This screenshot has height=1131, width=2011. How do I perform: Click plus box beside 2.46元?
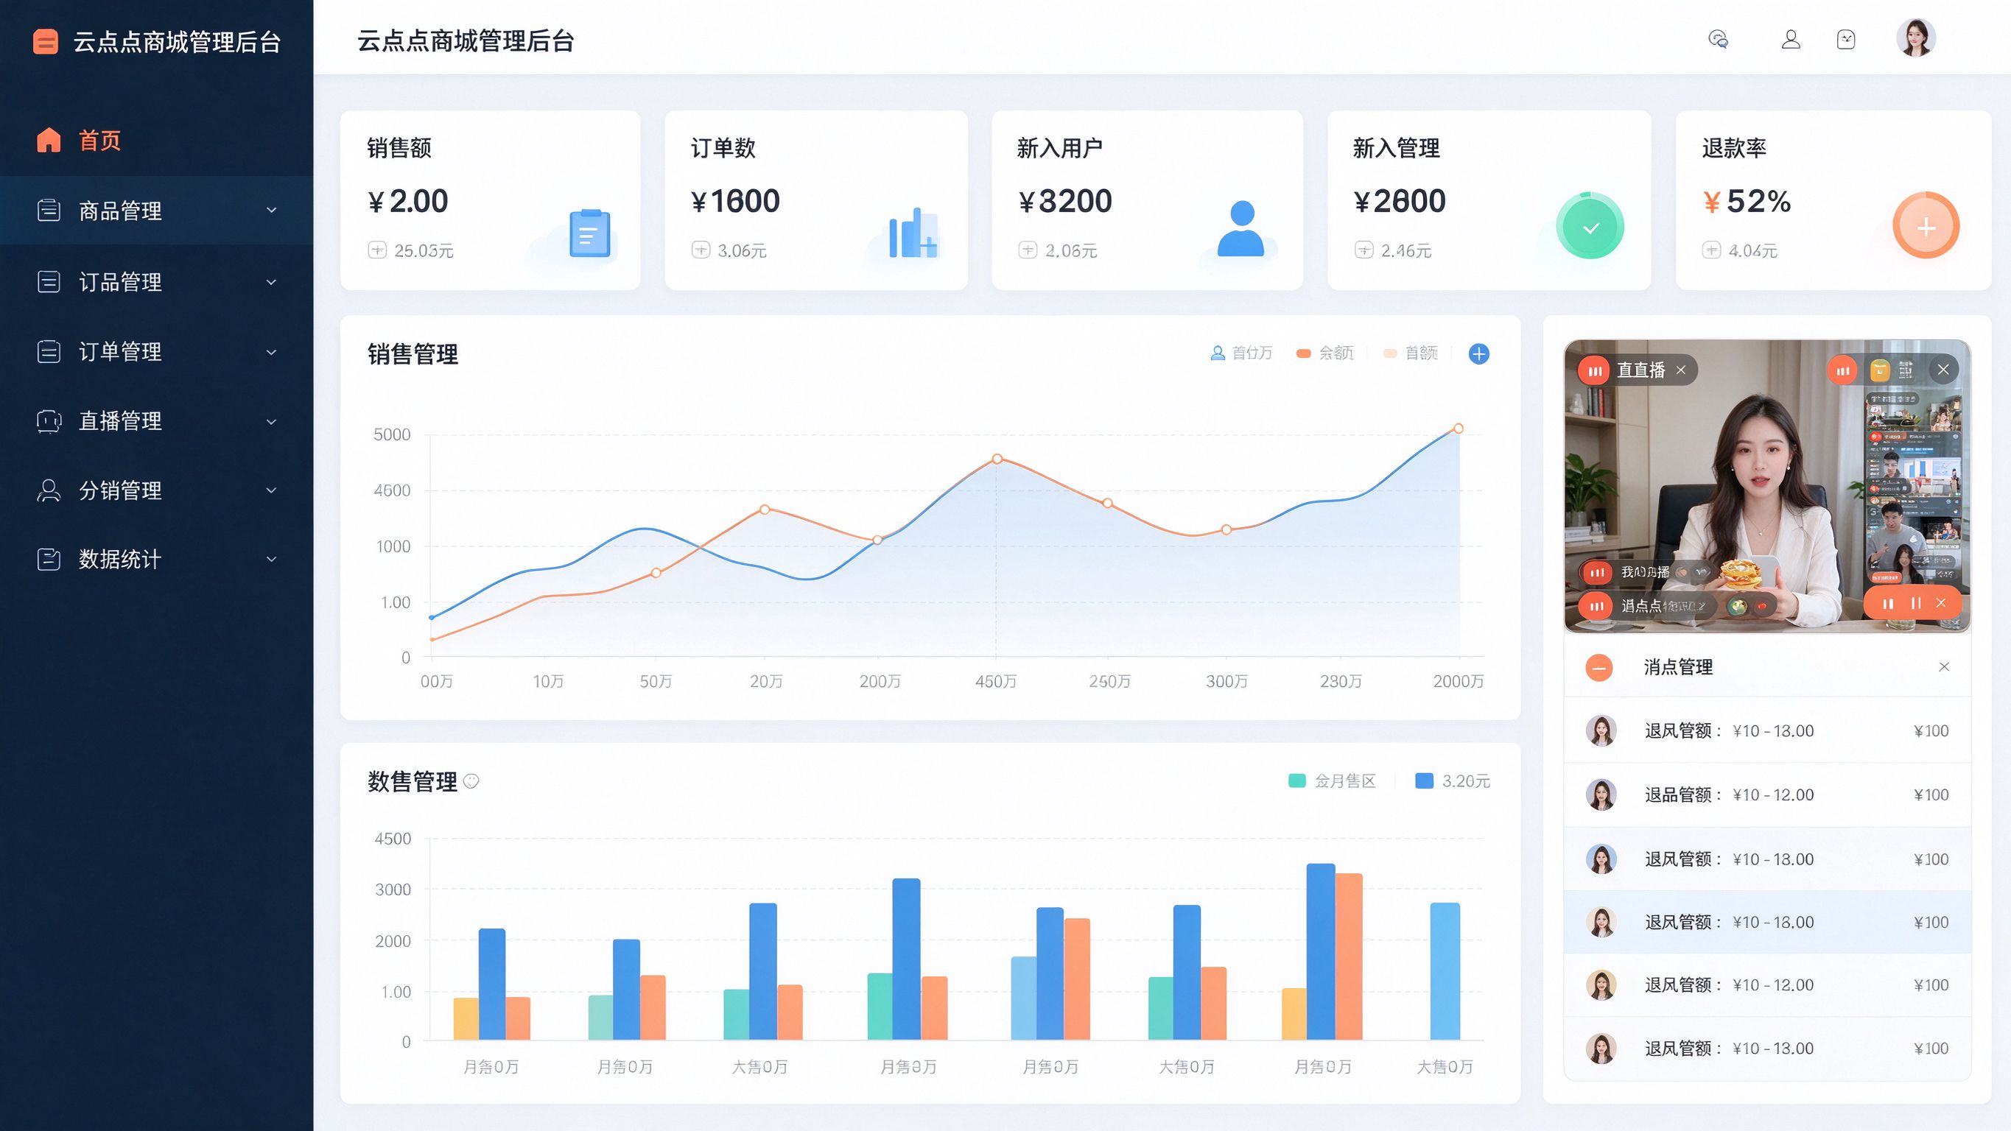1364,250
